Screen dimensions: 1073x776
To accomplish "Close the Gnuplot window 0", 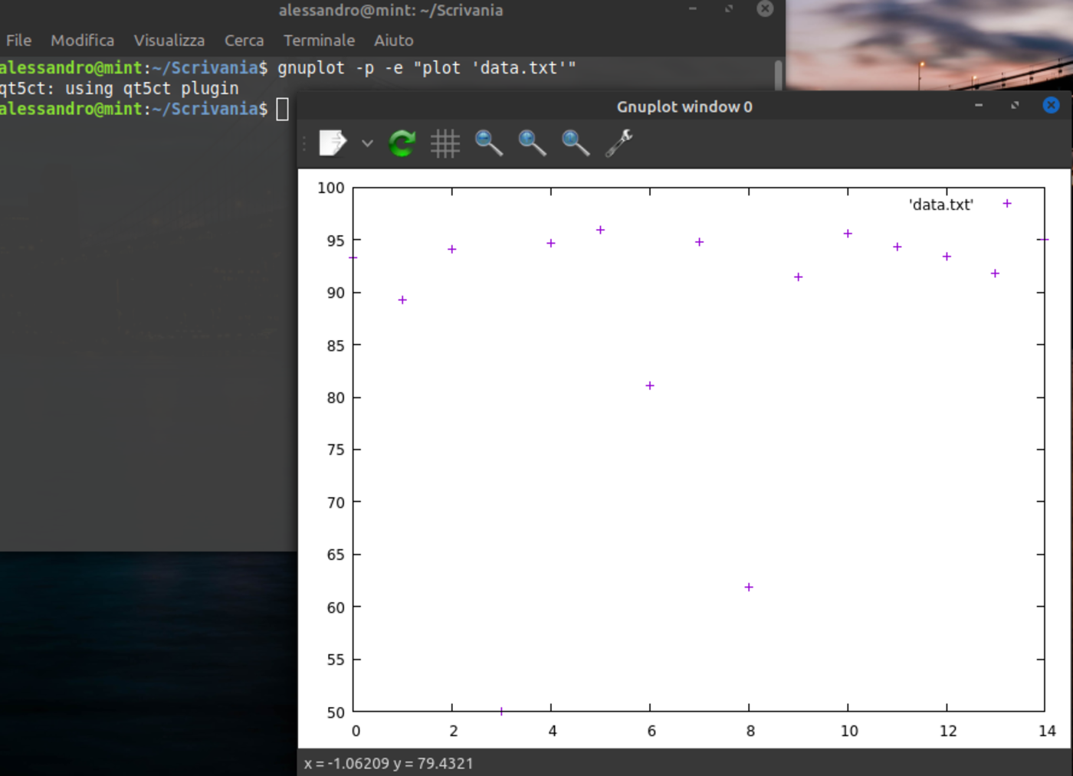I will (x=1051, y=105).
